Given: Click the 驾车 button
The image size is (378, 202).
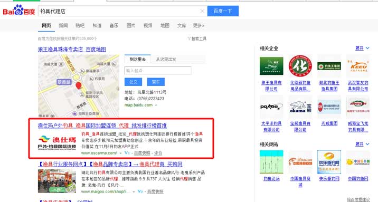Looking at the screenshot, I should coord(156,82).
